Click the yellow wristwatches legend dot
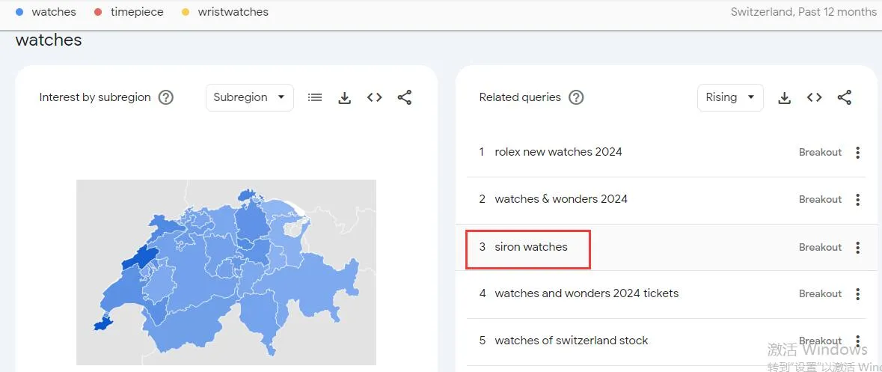882x372 pixels. (x=186, y=12)
